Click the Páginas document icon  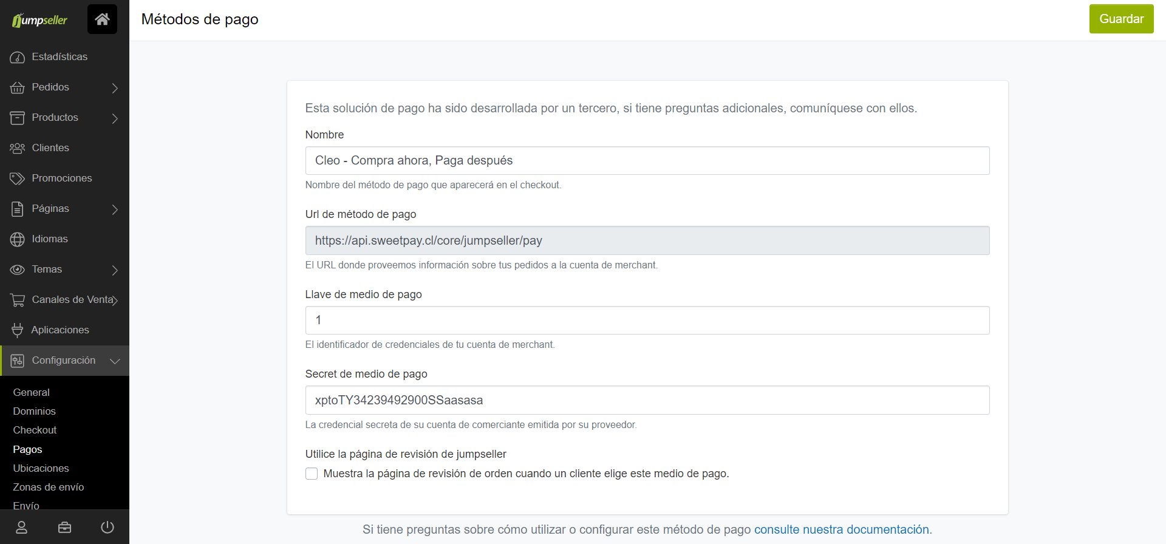17,209
